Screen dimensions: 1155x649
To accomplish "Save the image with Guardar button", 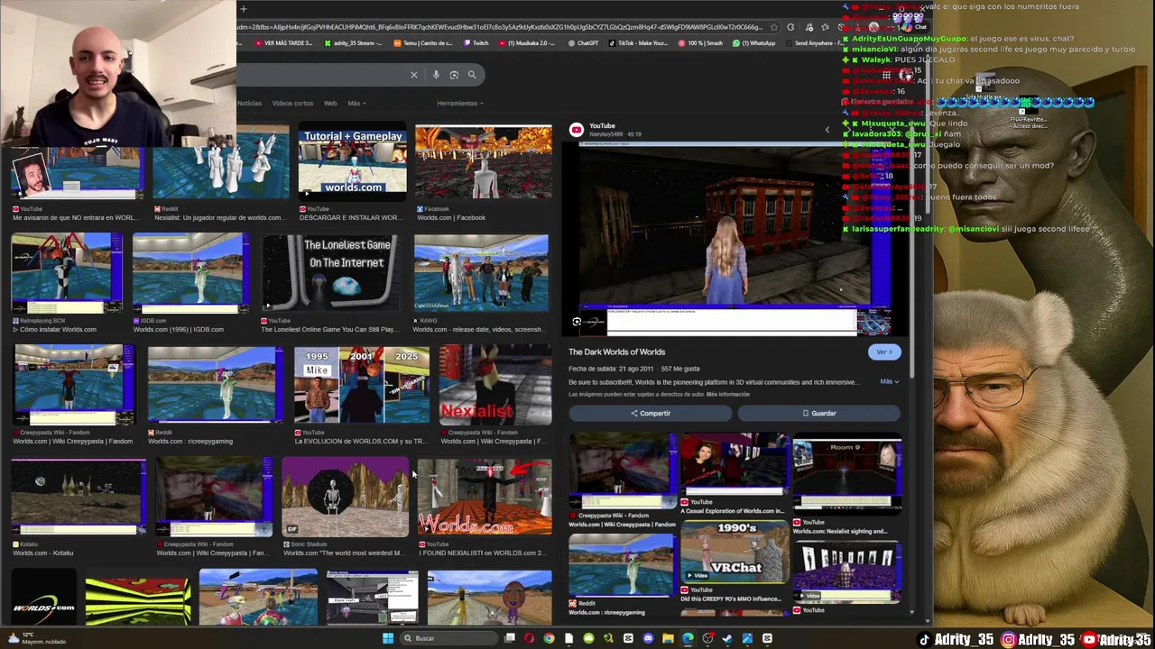I will point(819,413).
